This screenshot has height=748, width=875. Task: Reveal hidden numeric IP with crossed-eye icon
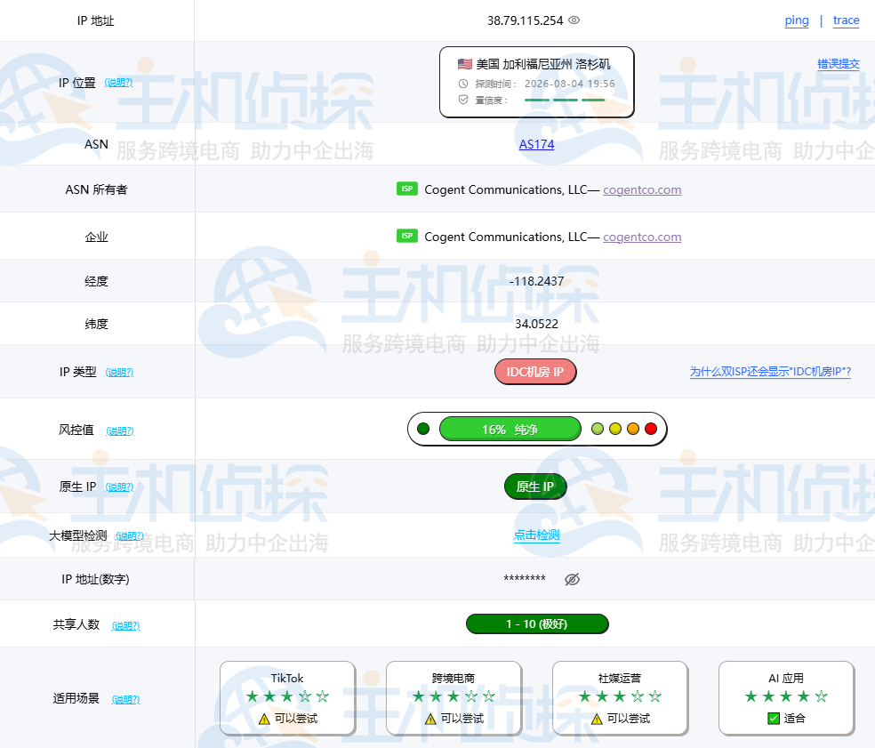pos(572,579)
